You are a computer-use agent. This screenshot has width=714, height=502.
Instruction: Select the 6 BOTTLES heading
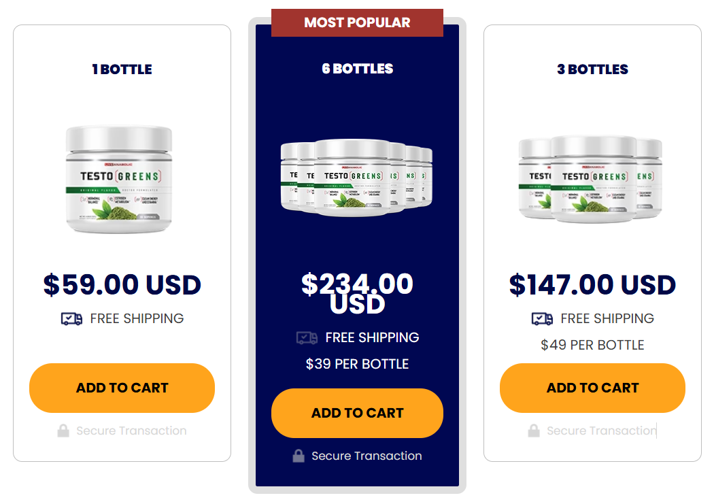pyautogui.click(x=357, y=69)
